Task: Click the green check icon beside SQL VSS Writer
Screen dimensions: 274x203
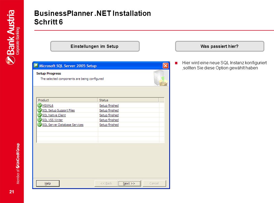Action: coord(39,120)
